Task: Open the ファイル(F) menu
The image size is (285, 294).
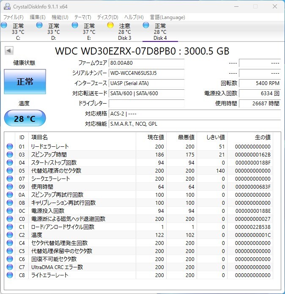Action: click(x=13, y=17)
